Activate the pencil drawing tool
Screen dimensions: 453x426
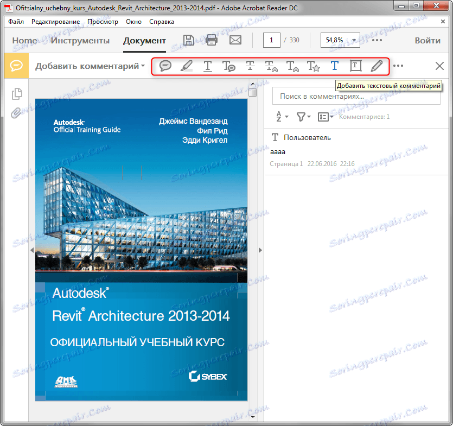(377, 66)
